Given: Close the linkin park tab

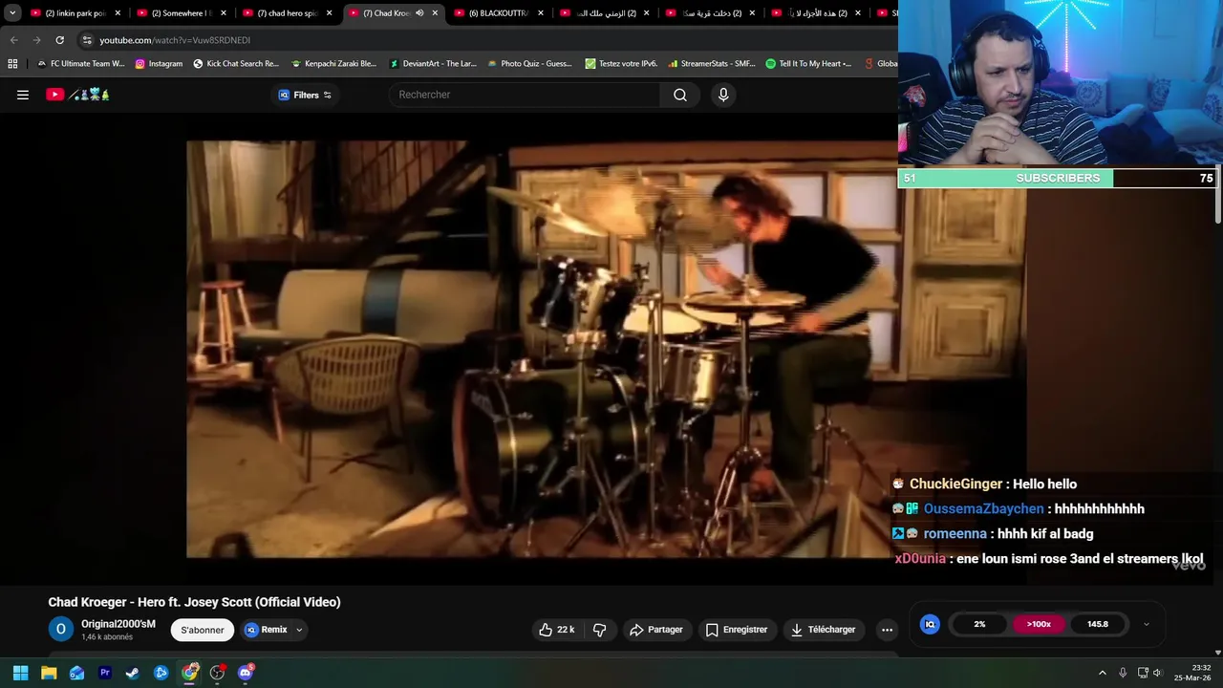Looking at the screenshot, I should (x=118, y=13).
